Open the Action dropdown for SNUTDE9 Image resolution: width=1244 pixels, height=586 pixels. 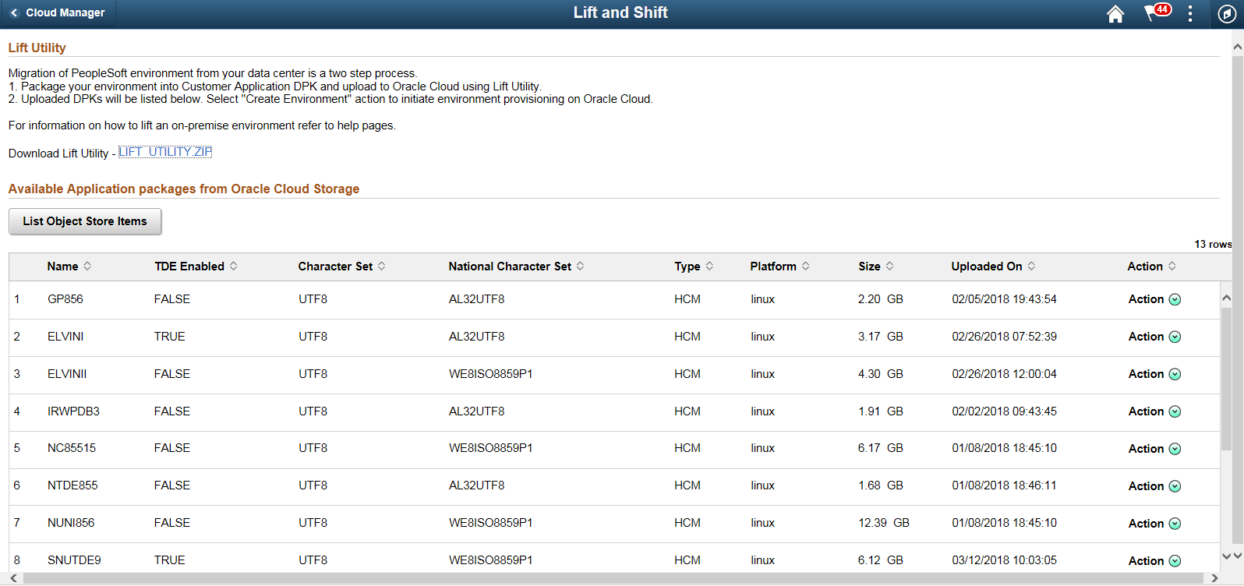1154,561
